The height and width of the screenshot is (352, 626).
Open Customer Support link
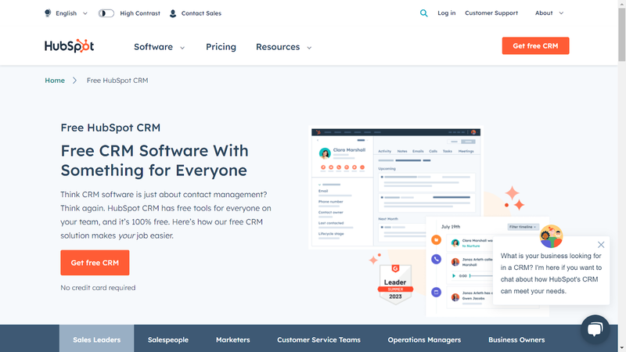coord(491,13)
